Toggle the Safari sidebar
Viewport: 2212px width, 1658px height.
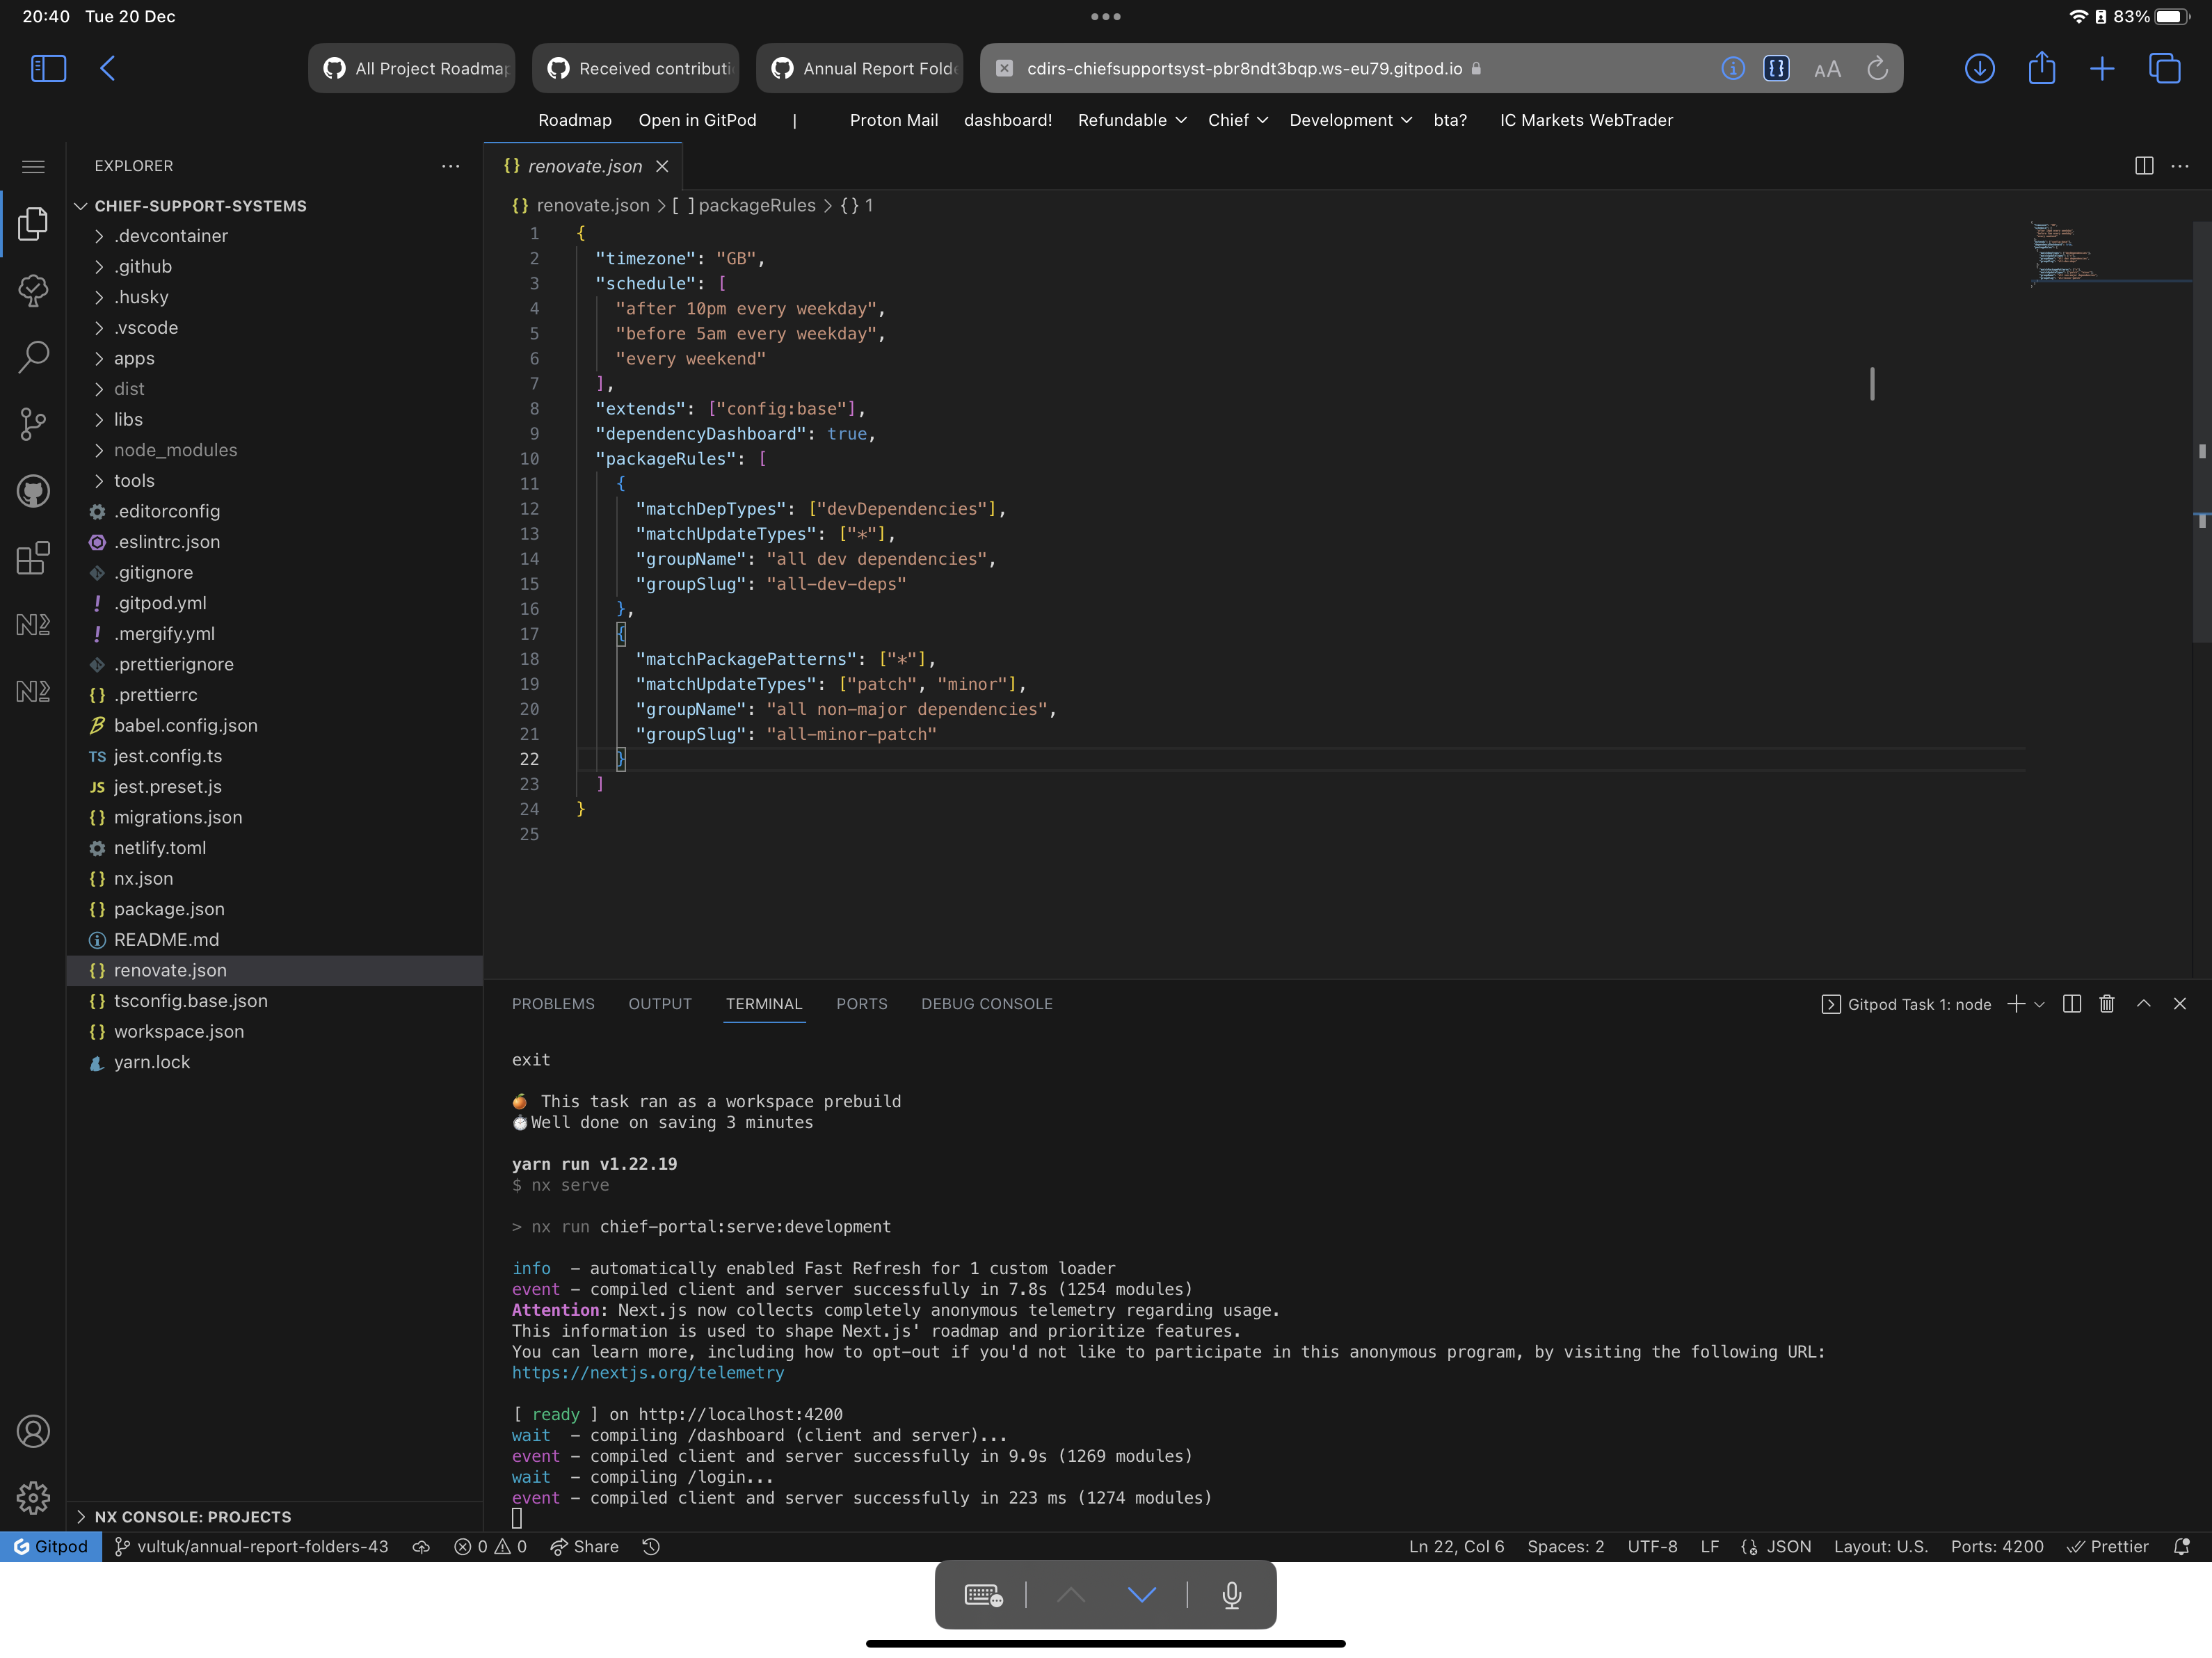point(47,68)
